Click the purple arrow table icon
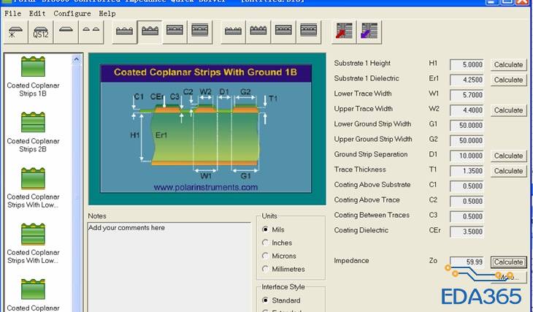533x312 pixels. click(x=369, y=32)
